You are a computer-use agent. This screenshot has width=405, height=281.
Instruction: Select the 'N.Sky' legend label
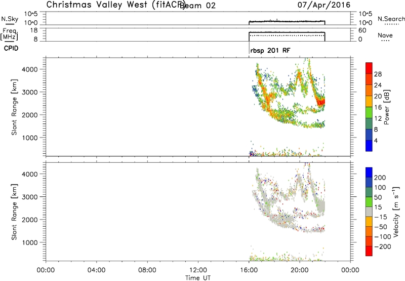point(10,19)
